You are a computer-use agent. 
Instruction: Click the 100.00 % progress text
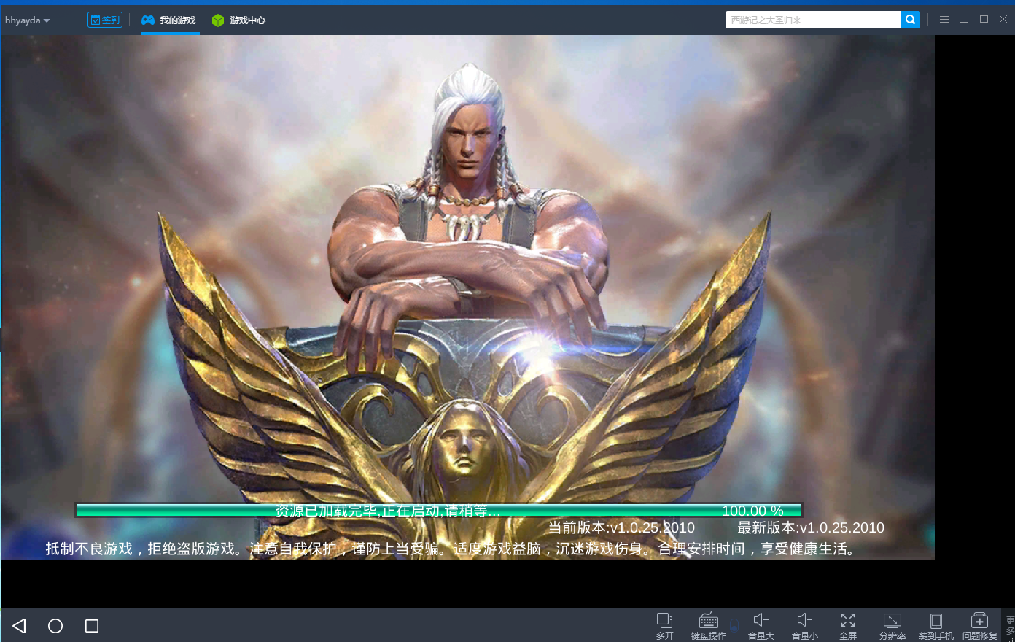[752, 511]
